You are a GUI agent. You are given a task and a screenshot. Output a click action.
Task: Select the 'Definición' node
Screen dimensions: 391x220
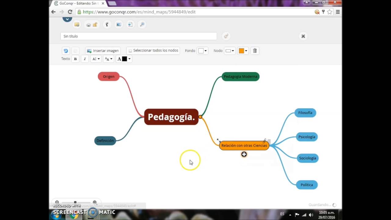click(105, 141)
